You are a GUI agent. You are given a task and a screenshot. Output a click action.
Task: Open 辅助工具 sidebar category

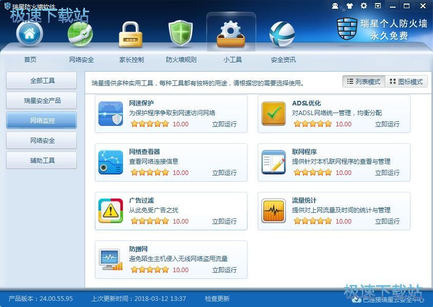[x=42, y=160]
